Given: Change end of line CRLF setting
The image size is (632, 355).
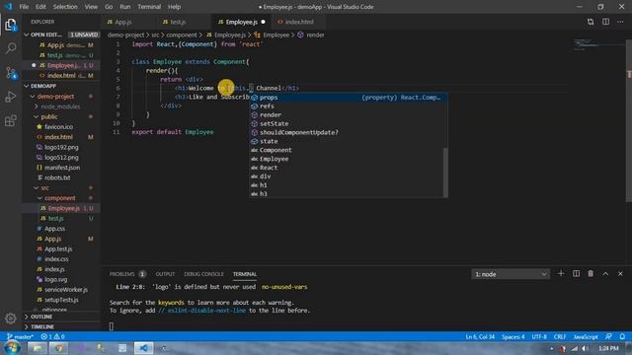Looking at the screenshot, I should click(x=560, y=336).
